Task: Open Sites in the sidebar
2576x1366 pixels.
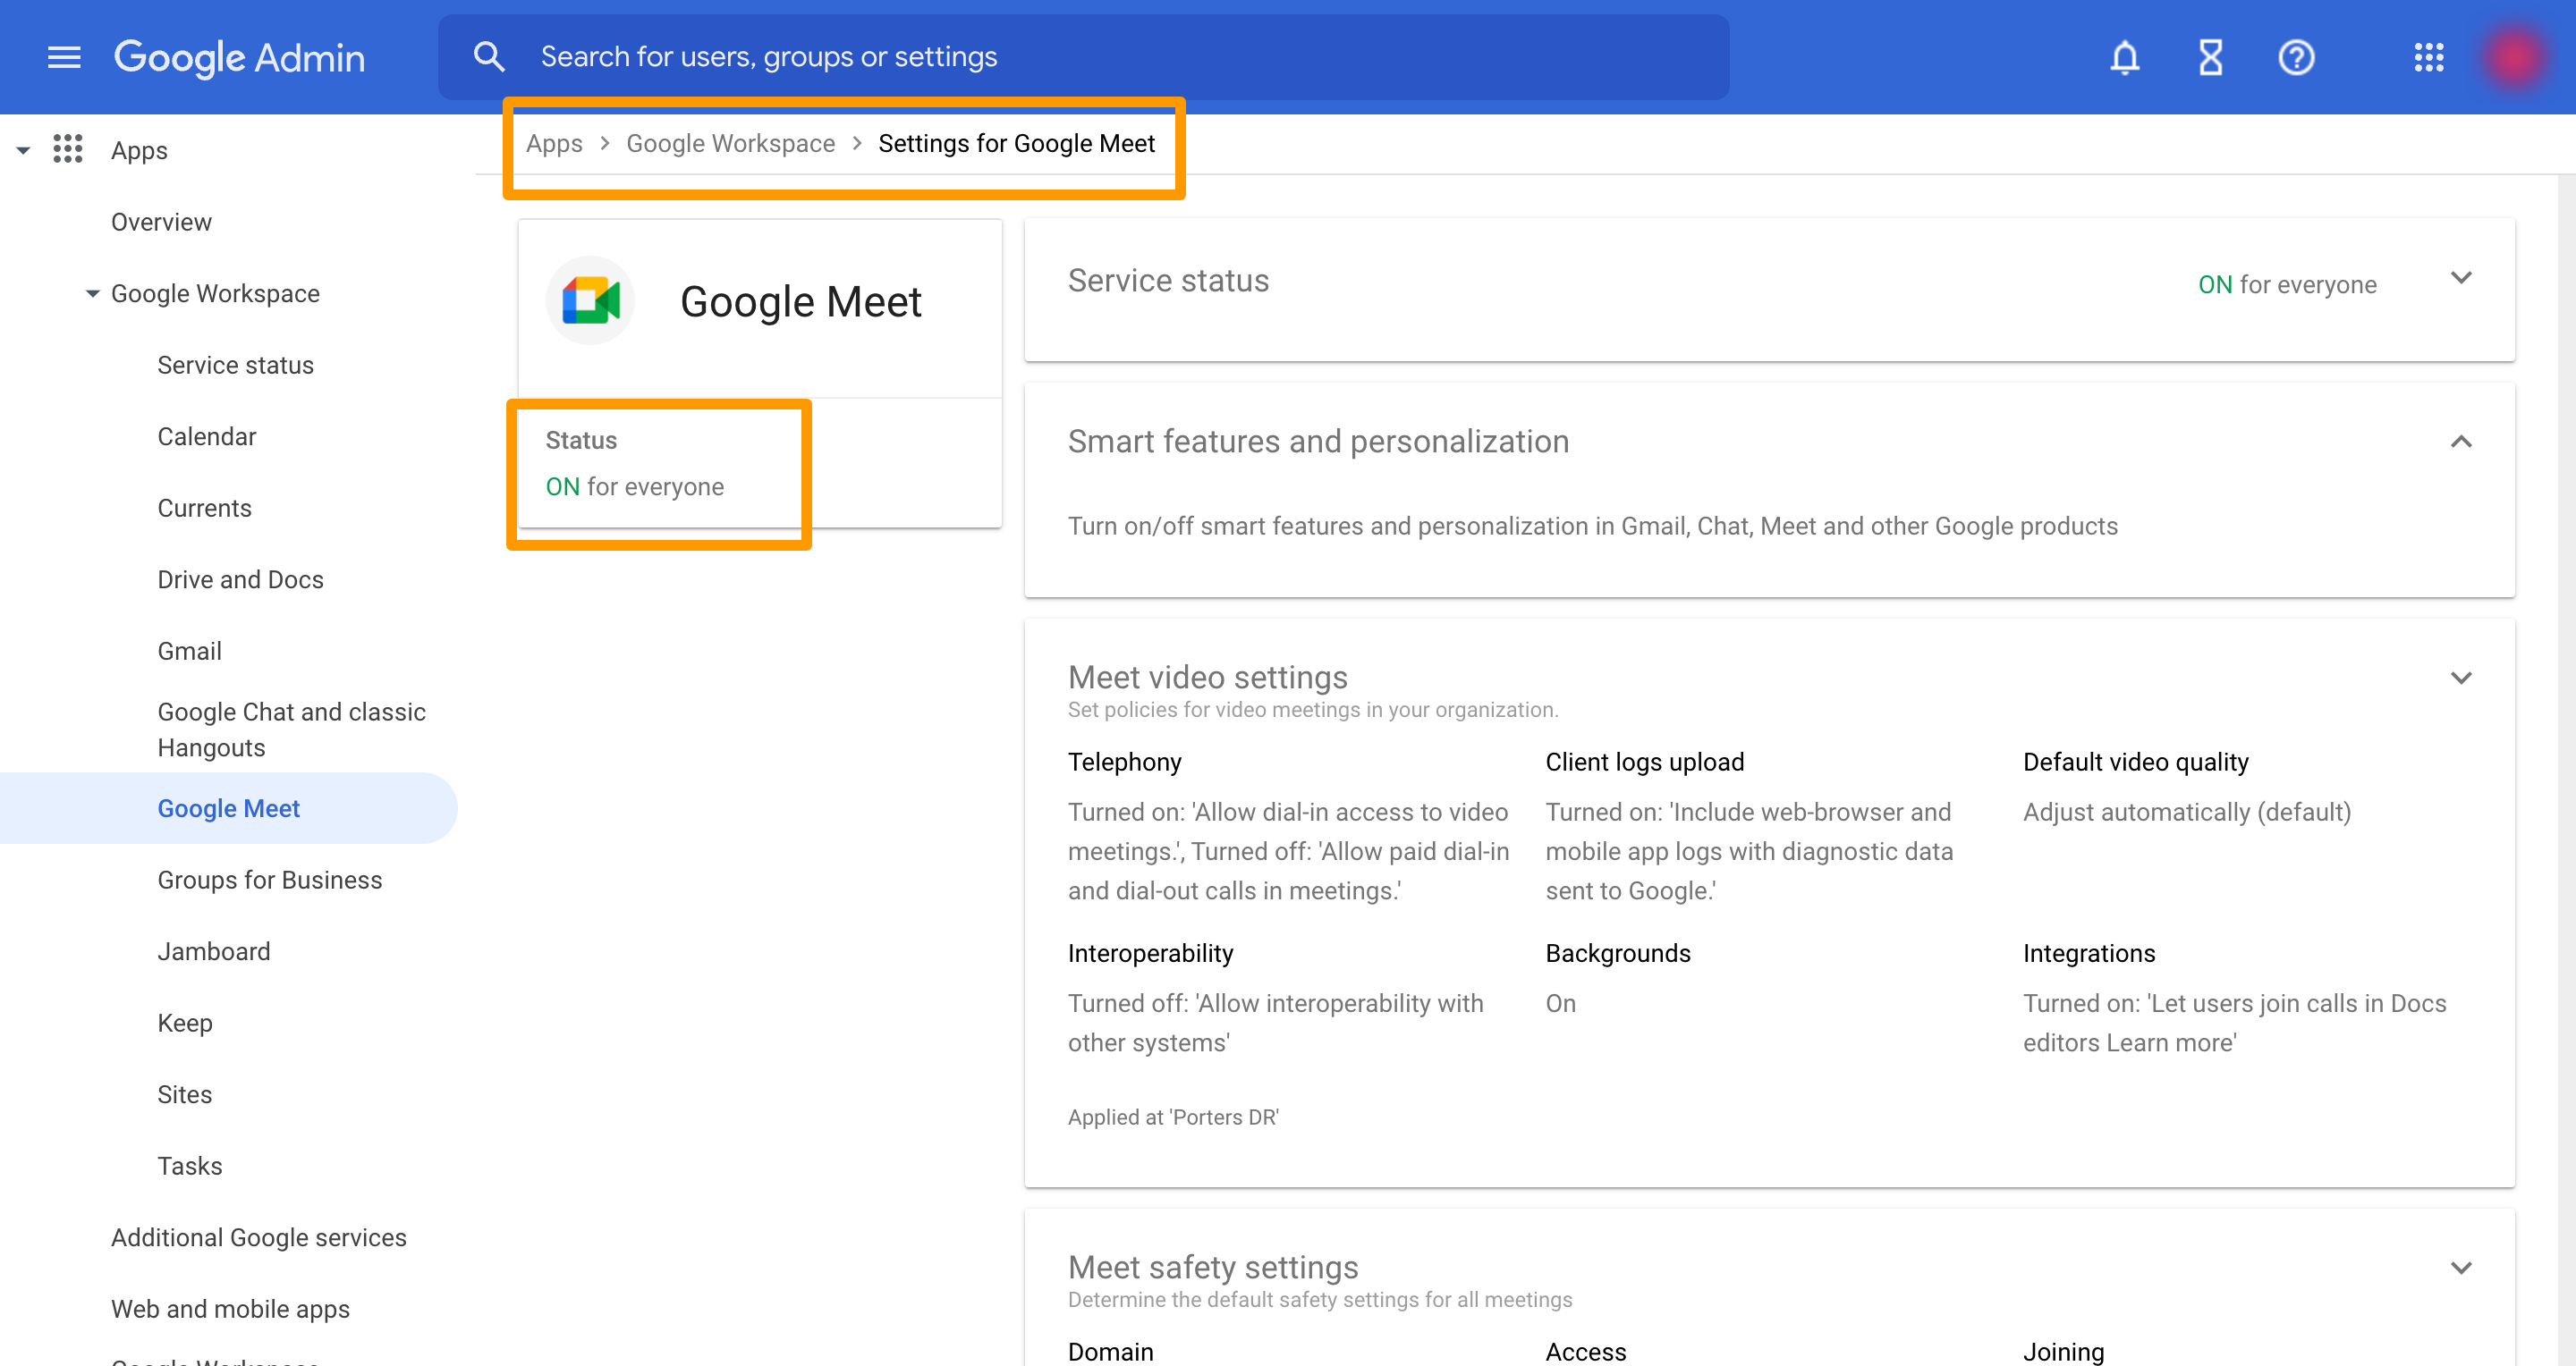Action: [x=184, y=1094]
